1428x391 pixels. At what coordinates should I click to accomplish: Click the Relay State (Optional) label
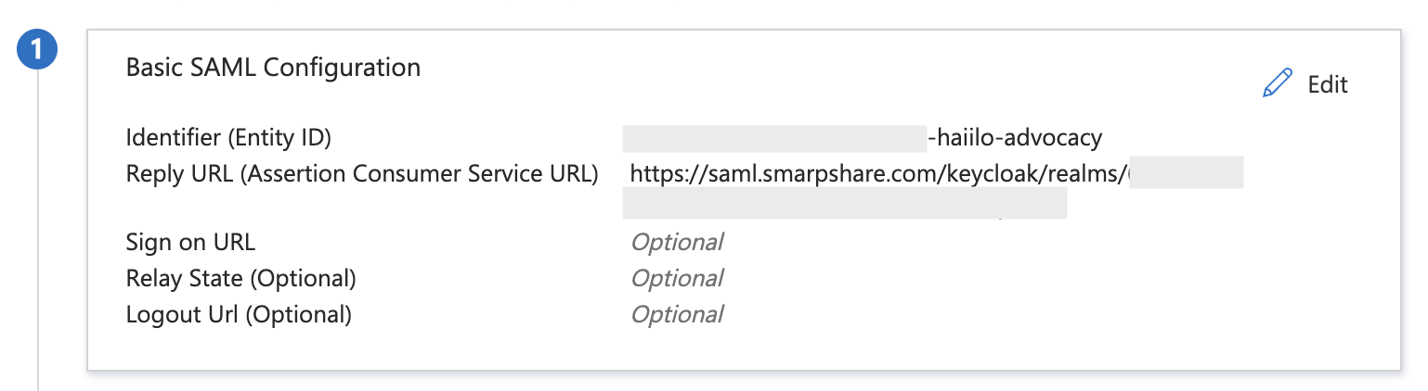pyautogui.click(x=240, y=278)
